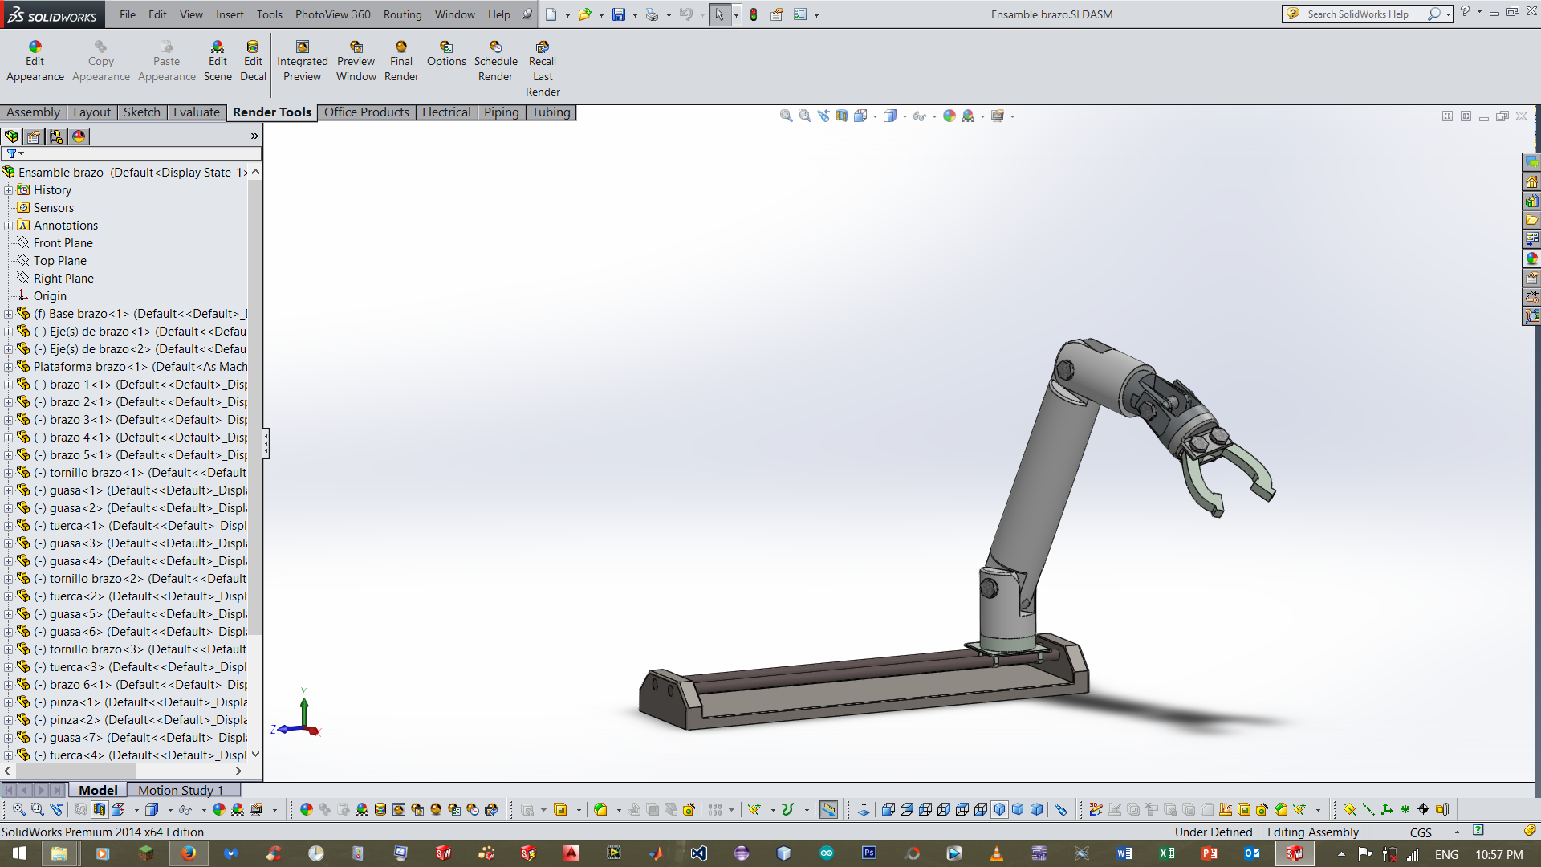
Task: Toggle rebuild traffic light icon
Action: (754, 14)
